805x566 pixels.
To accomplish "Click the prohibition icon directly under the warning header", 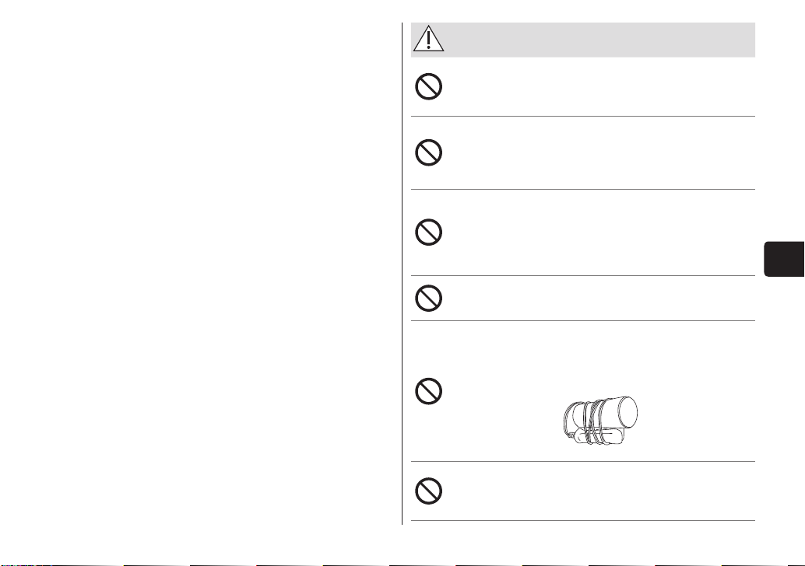I will click(x=429, y=86).
